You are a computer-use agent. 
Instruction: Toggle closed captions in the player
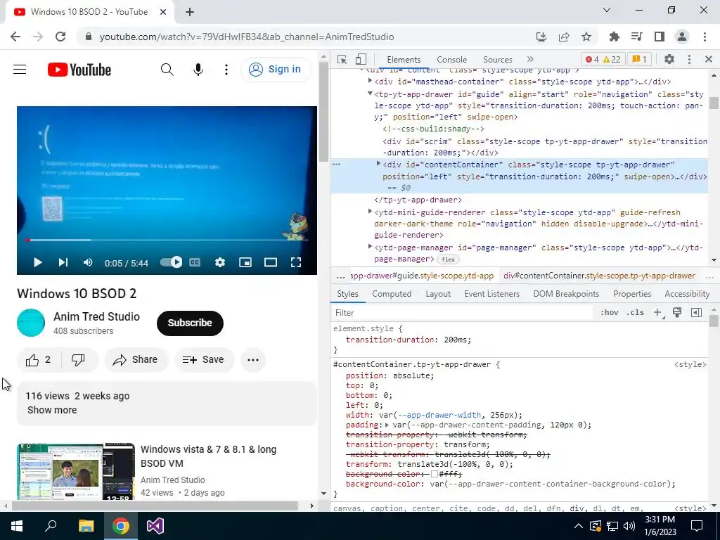pyautogui.click(x=195, y=262)
